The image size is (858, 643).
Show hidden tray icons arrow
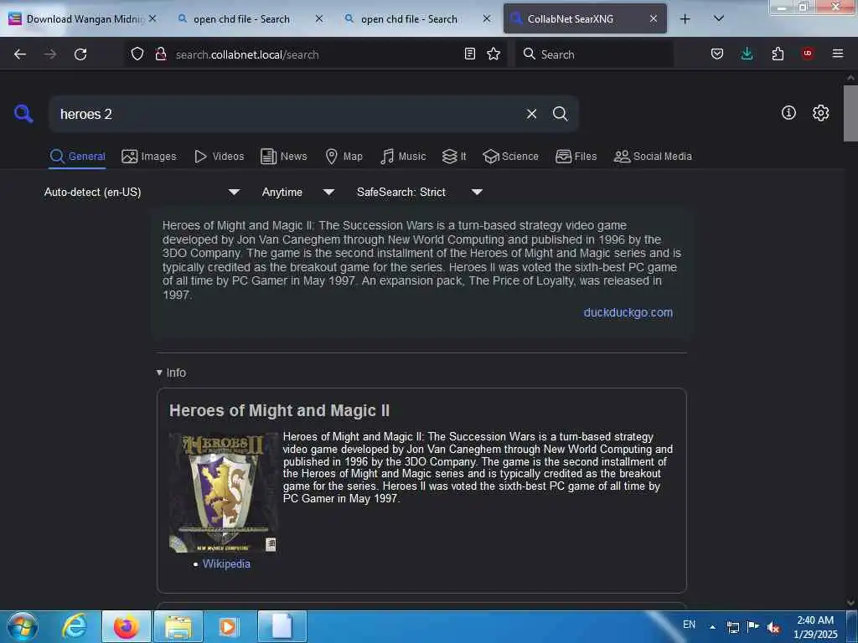pos(712,627)
